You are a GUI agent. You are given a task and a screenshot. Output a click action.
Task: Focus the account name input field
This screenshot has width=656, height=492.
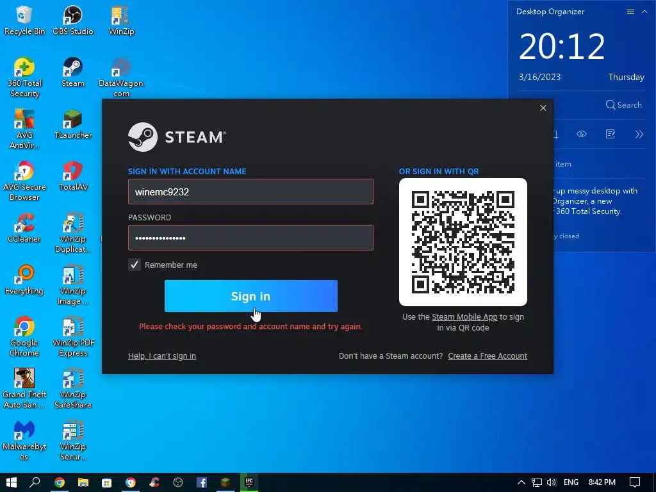coord(250,192)
